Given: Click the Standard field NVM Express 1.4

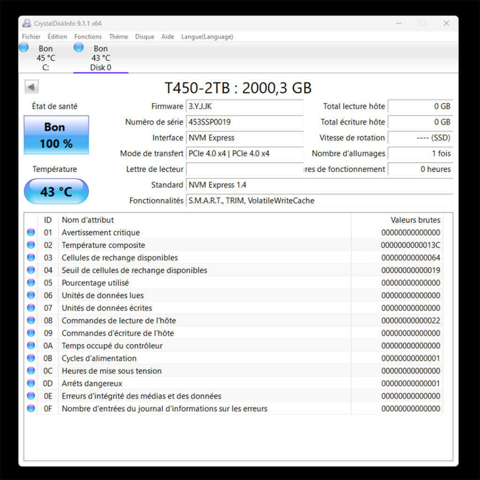Looking at the screenshot, I should (x=319, y=185).
